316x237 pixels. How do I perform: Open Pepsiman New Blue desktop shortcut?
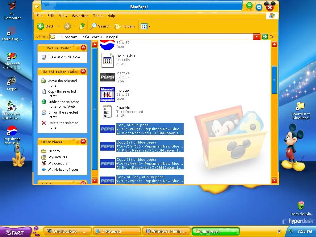pos(12,135)
